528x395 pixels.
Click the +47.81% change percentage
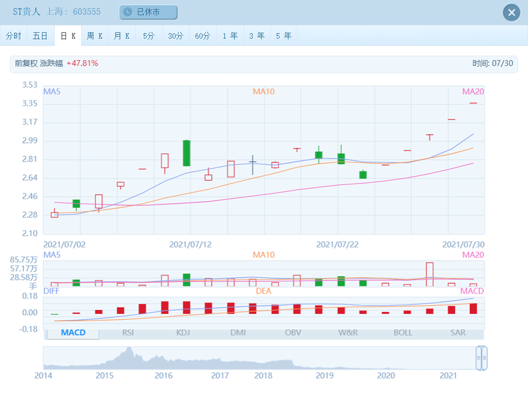82,63
